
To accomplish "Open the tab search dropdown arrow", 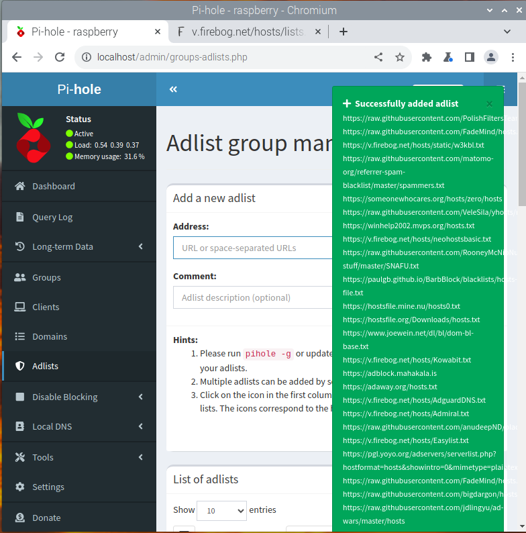I will 507,32.
